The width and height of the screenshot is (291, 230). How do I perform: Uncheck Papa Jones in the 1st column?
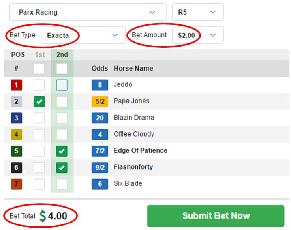[39, 101]
